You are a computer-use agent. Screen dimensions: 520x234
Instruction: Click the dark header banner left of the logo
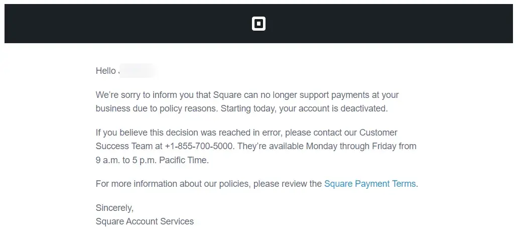[125, 24]
